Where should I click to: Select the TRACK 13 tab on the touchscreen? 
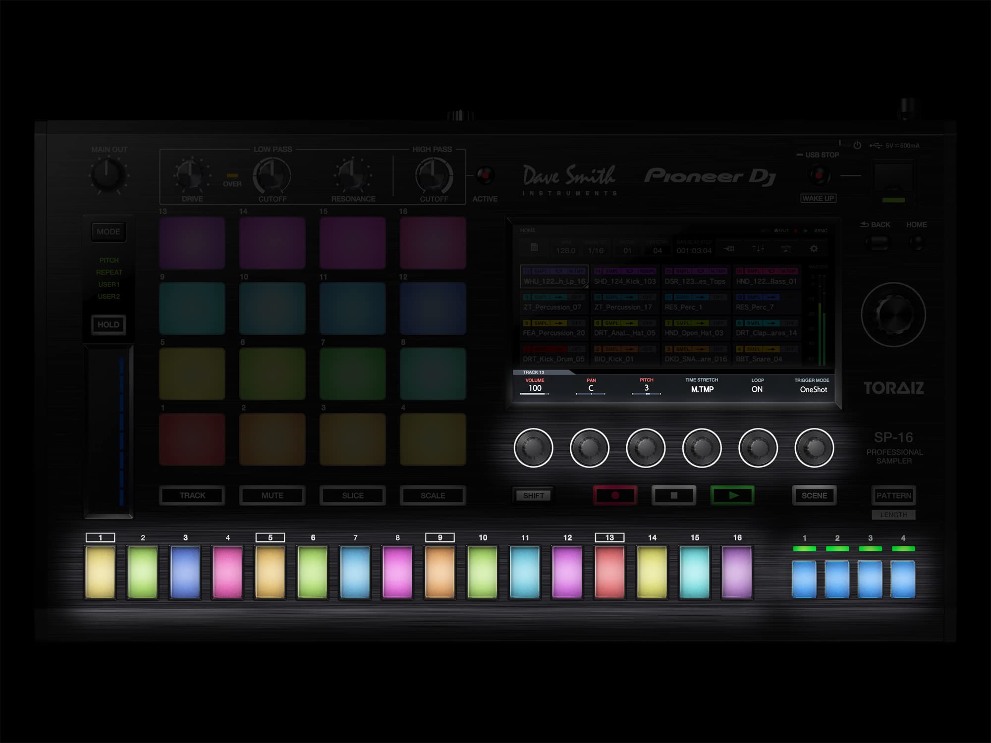click(533, 372)
